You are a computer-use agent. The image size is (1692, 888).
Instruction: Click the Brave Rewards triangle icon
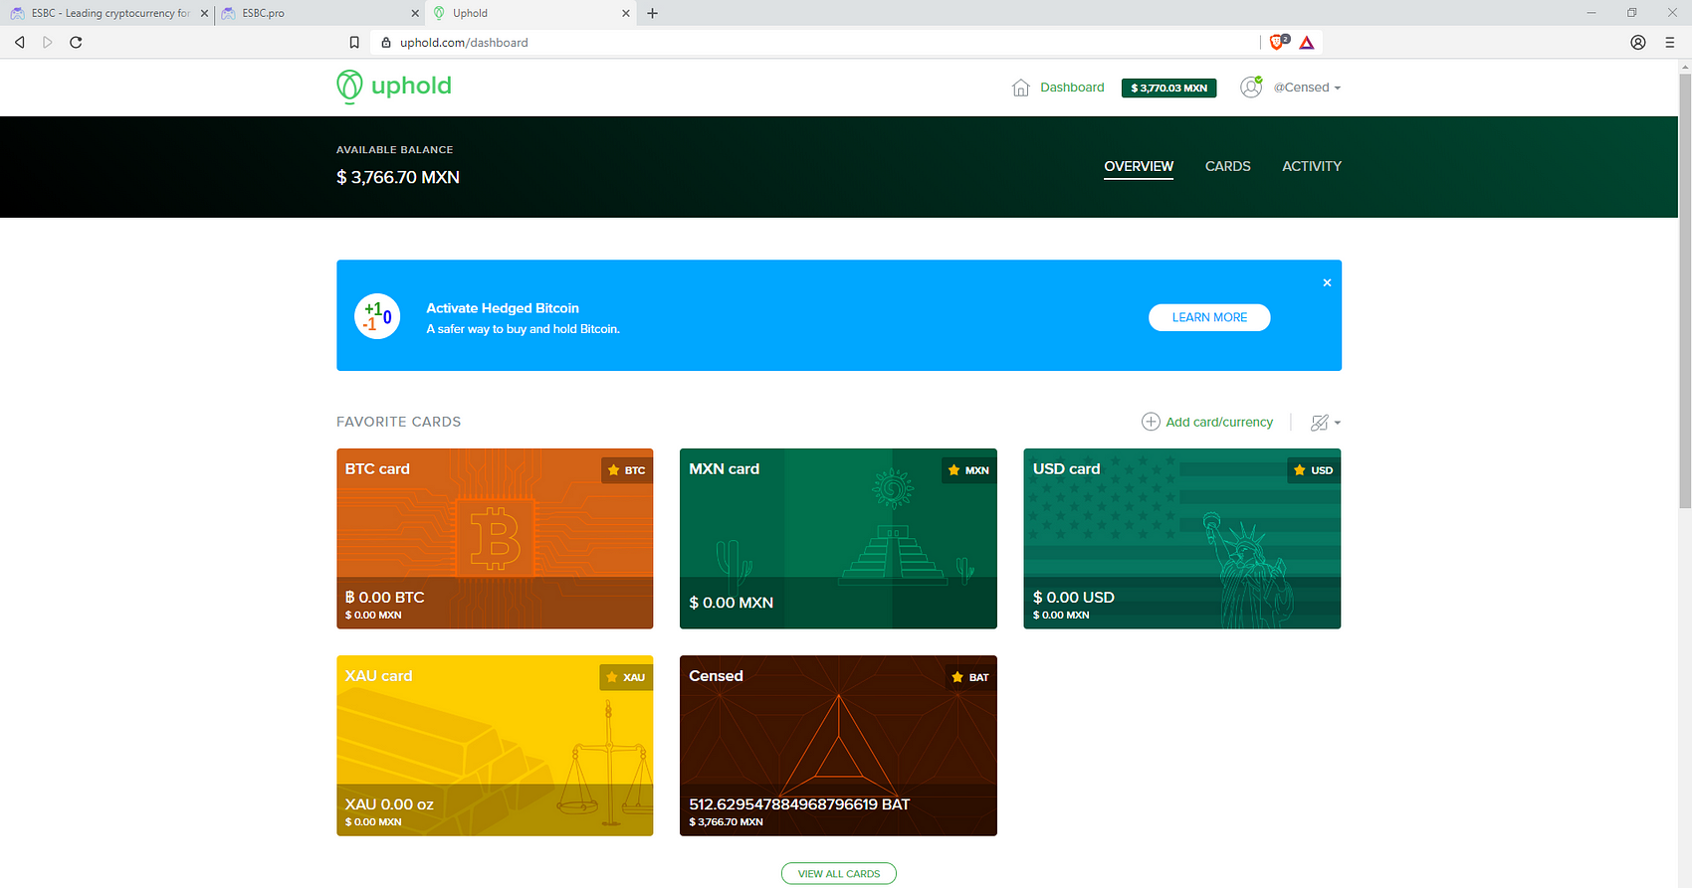click(1307, 42)
